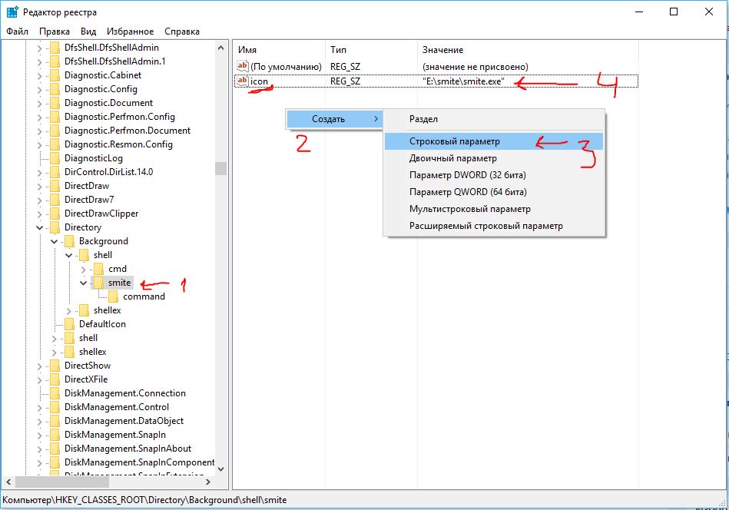Choose Строковый параметр in the submenu
This screenshot has height=510, width=729.
(x=494, y=141)
